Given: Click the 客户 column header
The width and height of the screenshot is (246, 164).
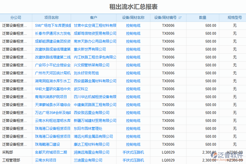Looking at the screenshot, I should (x=93, y=18).
